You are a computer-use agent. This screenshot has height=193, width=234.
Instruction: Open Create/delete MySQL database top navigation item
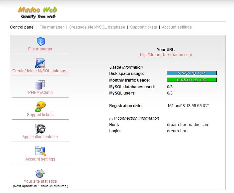pos(97,27)
